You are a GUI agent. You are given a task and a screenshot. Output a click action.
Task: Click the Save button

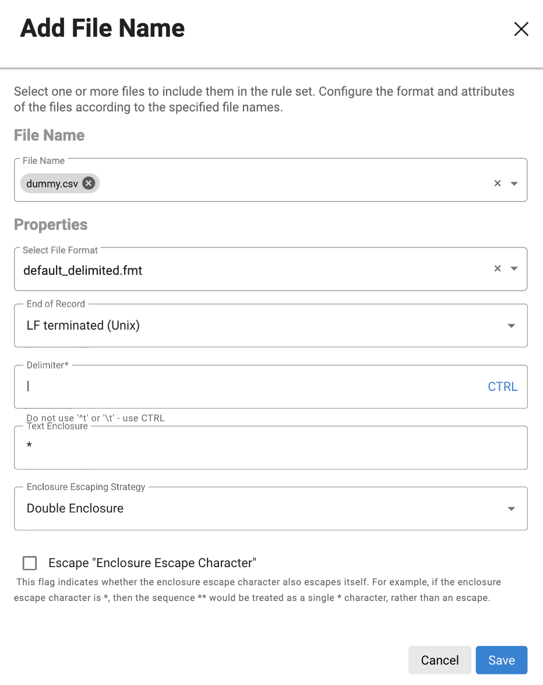501,660
